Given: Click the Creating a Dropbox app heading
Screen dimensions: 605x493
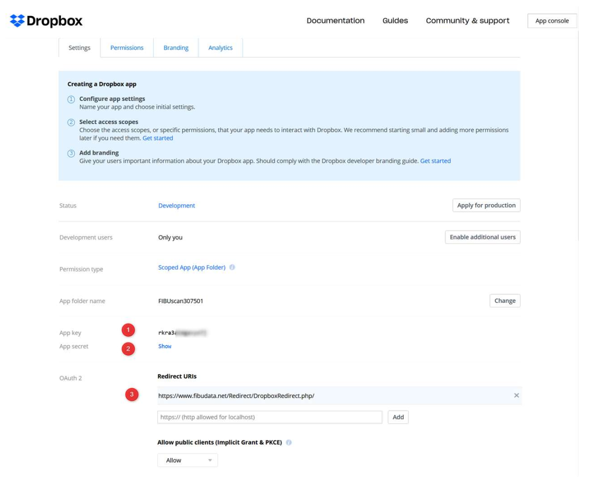Looking at the screenshot, I should tap(102, 84).
